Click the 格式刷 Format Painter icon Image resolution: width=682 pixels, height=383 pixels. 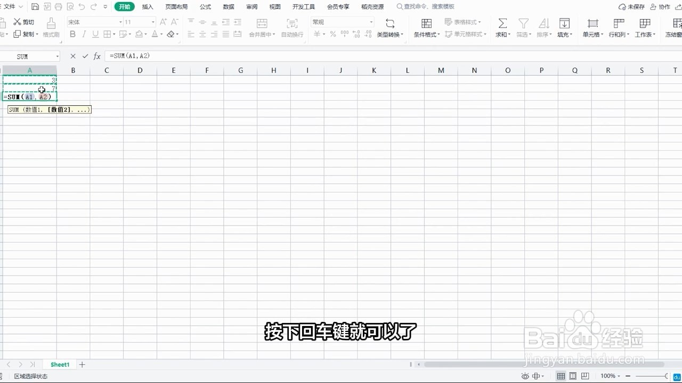click(x=51, y=23)
